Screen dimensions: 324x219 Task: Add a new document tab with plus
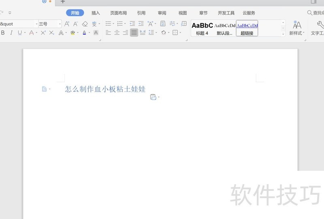(63, 2)
